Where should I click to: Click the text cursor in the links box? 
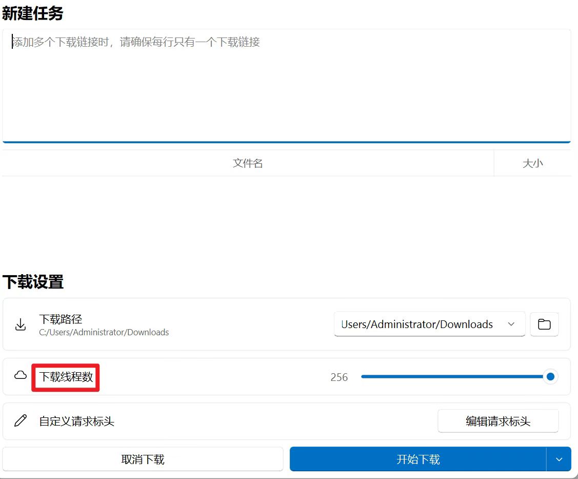[x=12, y=43]
